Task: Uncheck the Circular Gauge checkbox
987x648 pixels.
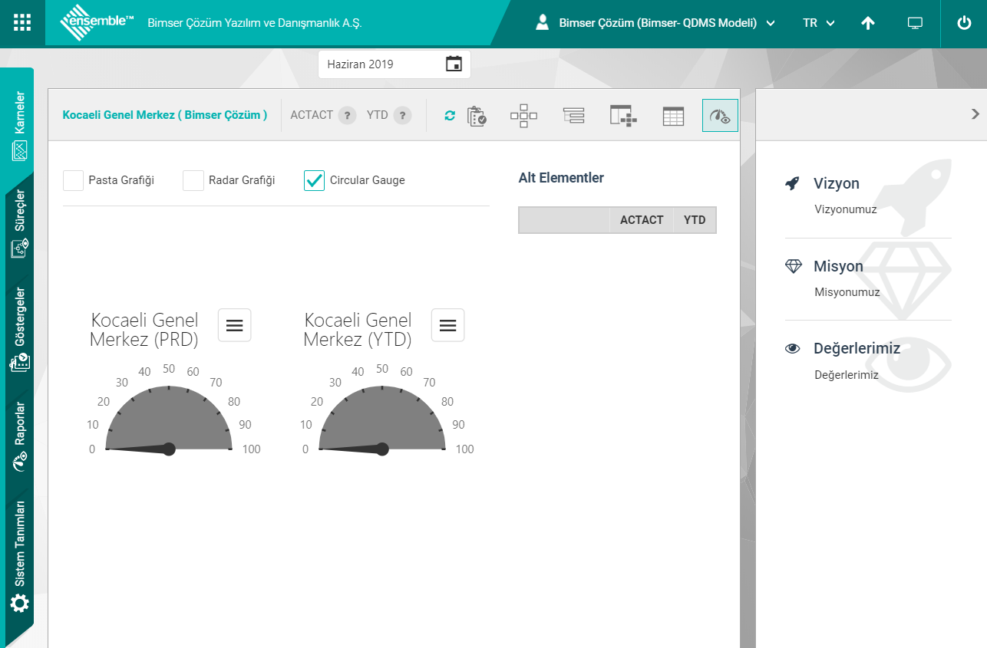Action: click(x=315, y=180)
